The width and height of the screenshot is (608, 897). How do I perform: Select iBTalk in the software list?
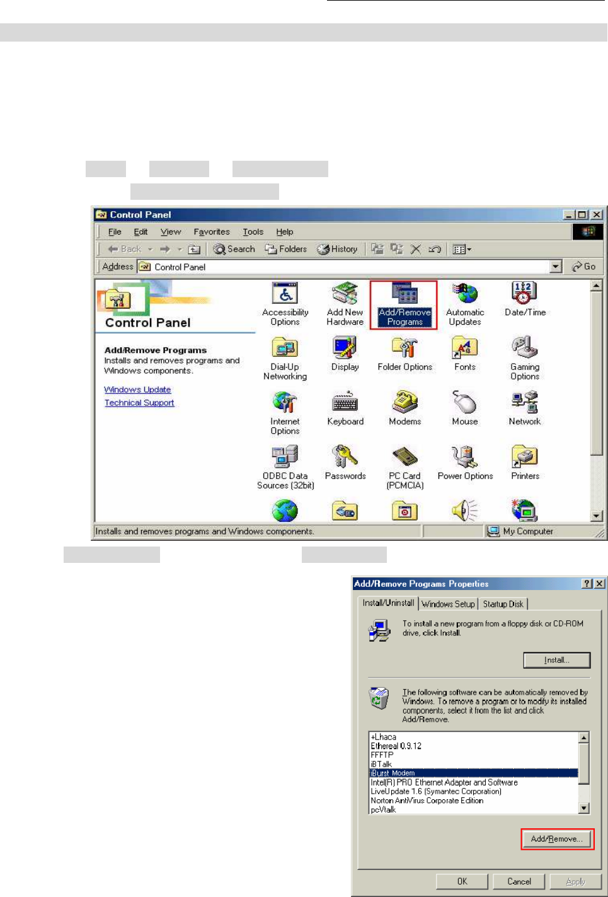tap(474, 764)
